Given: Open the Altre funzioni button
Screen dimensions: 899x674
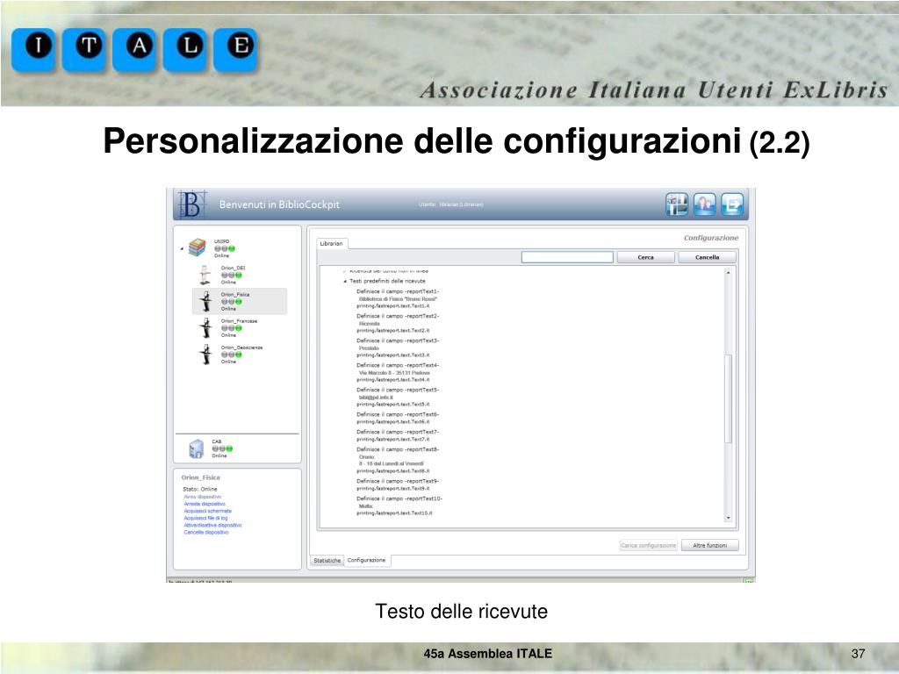Looking at the screenshot, I should (x=709, y=546).
